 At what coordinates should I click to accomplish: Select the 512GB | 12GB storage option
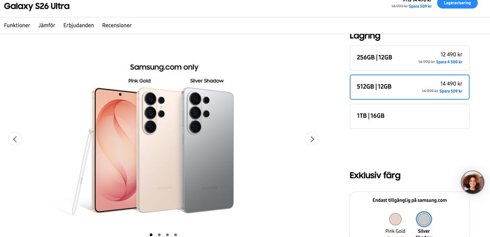tap(409, 87)
